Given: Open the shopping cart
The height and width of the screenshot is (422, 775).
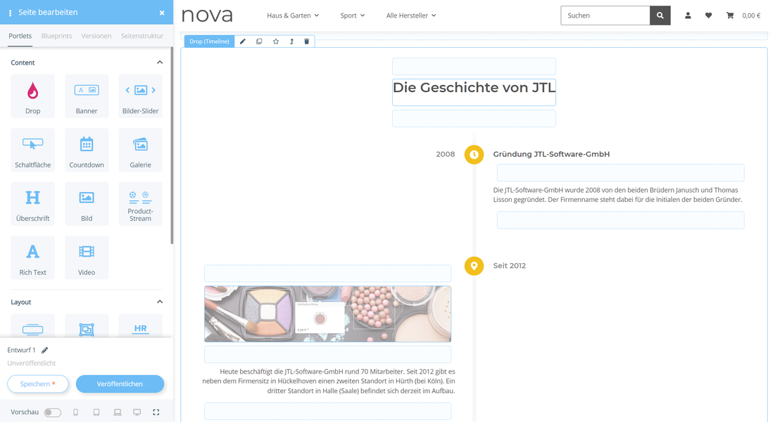Looking at the screenshot, I should 730,15.
